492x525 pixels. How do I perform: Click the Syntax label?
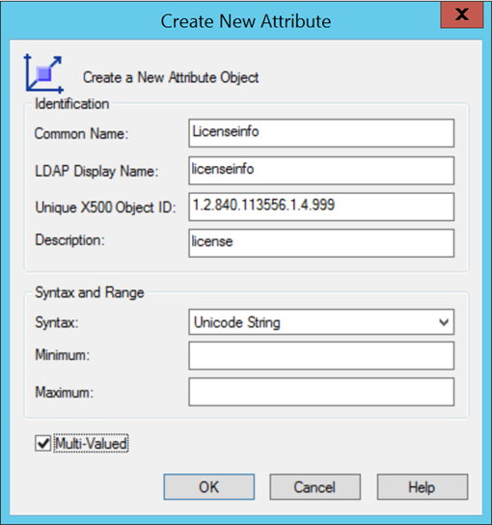click(57, 322)
